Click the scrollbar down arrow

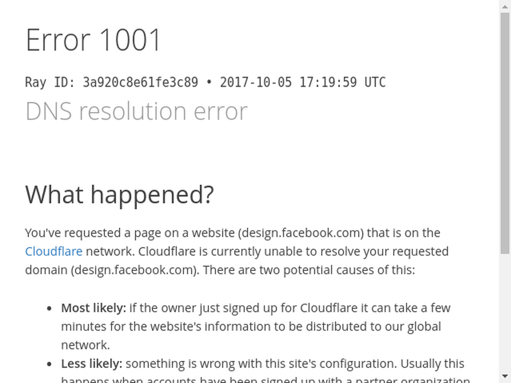pos(505,377)
